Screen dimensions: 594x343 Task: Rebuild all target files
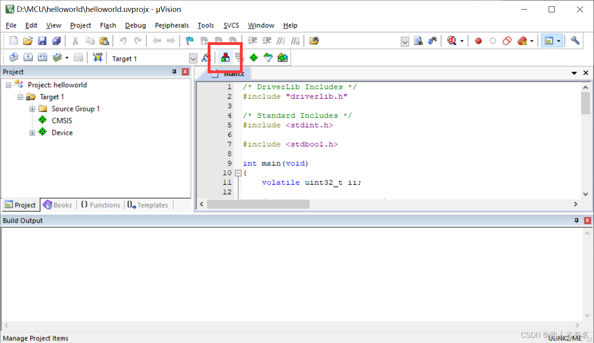coord(42,57)
